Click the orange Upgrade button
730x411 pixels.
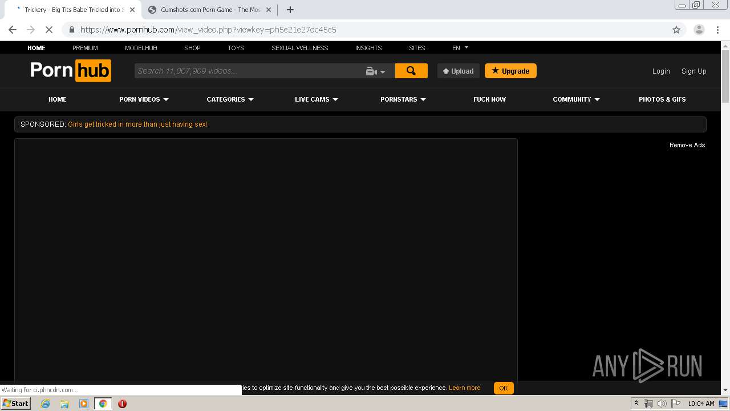point(510,71)
